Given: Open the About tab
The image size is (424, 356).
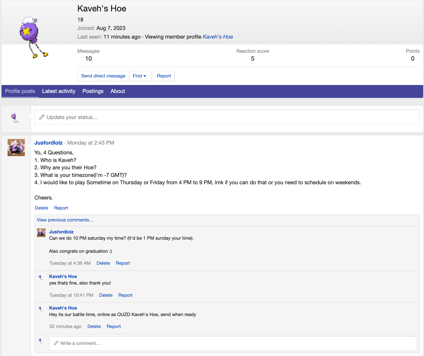Looking at the screenshot, I should pos(118,91).
